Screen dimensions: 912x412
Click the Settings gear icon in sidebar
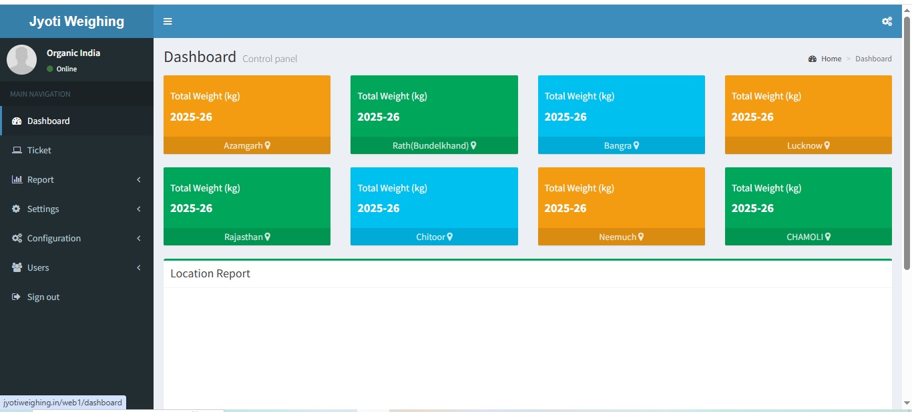(x=17, y=209)
